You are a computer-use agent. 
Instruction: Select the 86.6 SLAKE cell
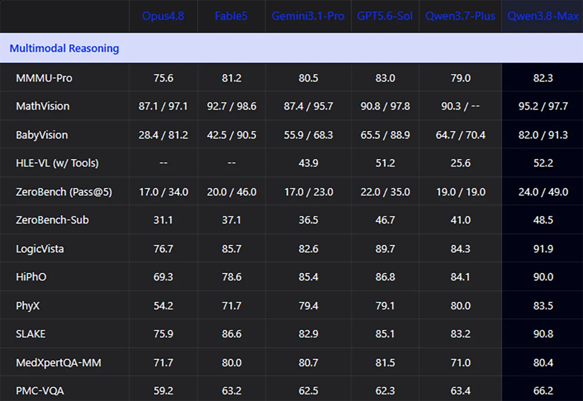231,334
